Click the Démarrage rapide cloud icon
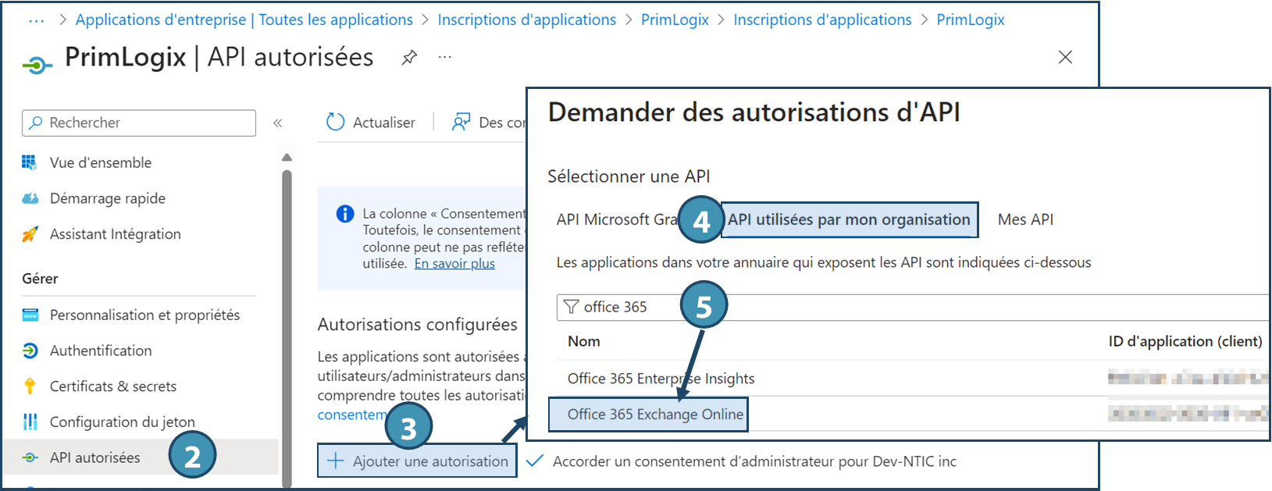 point(30,198)
